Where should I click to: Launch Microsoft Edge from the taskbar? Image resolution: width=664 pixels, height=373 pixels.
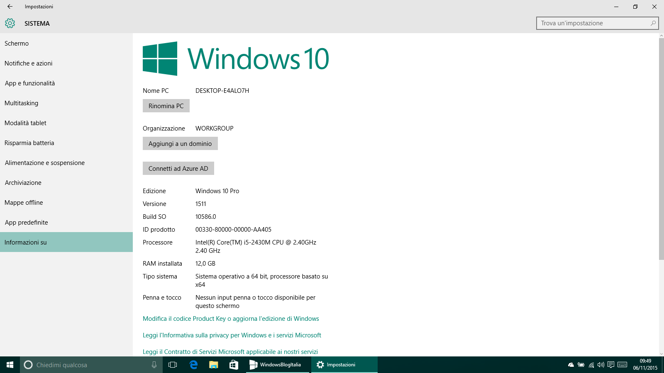[x=193, y=365]
